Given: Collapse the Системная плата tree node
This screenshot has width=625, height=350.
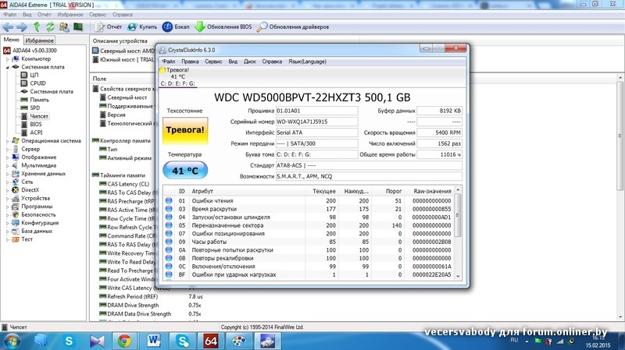Looking at the screenshot, I should pos(8,67).
